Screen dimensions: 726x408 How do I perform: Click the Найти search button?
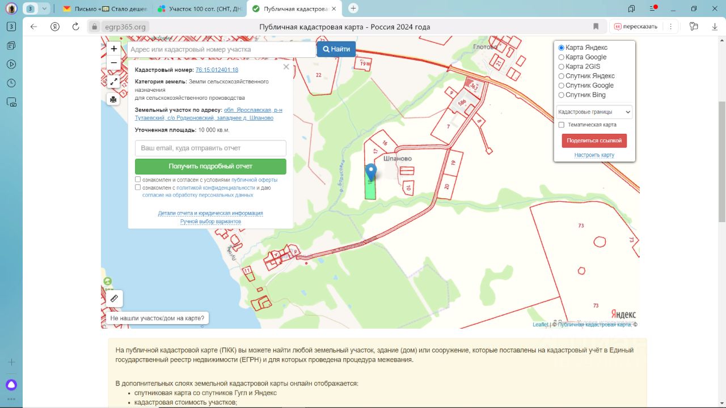pyautogui.click(x=337, y=49)
